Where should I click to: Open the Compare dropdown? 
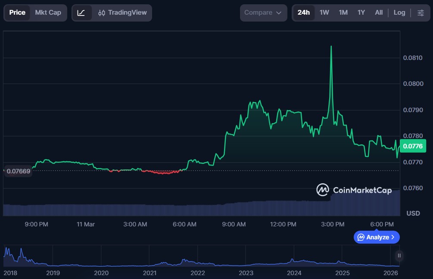click(x=263, y=13)
